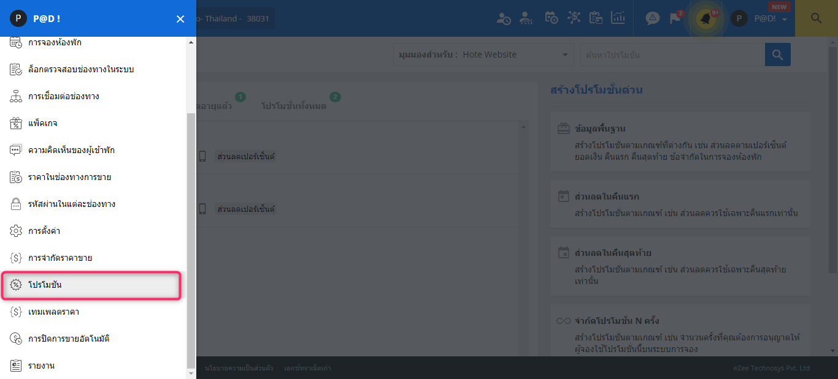Click the ค้นหาโปรโมชั่น search field
Viewport: 838px width, 379px height.
pyautogui.click(x=672, y=54)
